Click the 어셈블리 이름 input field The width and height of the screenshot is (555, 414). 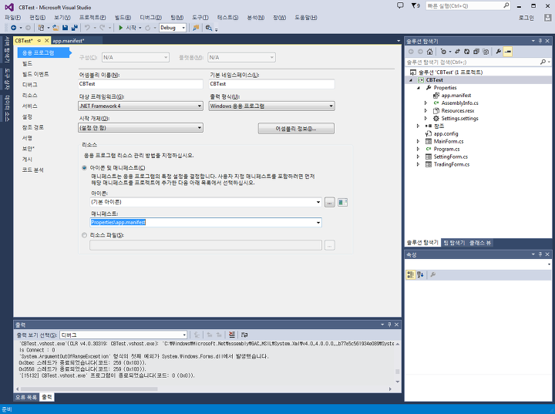click(x=140, y=84)
